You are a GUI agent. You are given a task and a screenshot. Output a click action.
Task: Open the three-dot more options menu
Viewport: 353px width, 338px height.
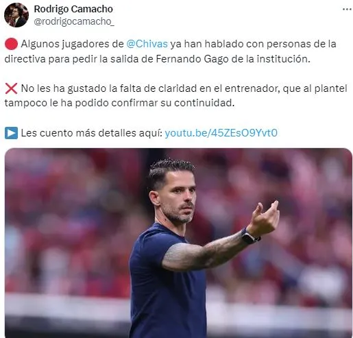(x=347, y=10)
